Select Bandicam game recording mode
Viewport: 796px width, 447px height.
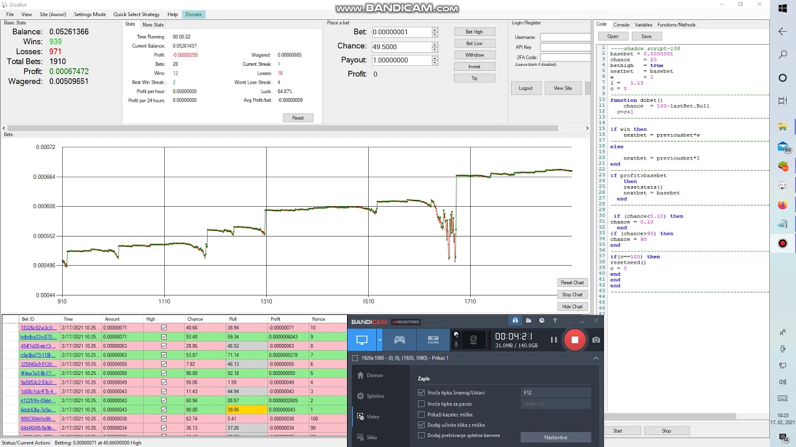click(400, 340)
